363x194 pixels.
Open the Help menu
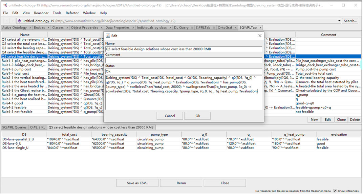pos(103,13)
